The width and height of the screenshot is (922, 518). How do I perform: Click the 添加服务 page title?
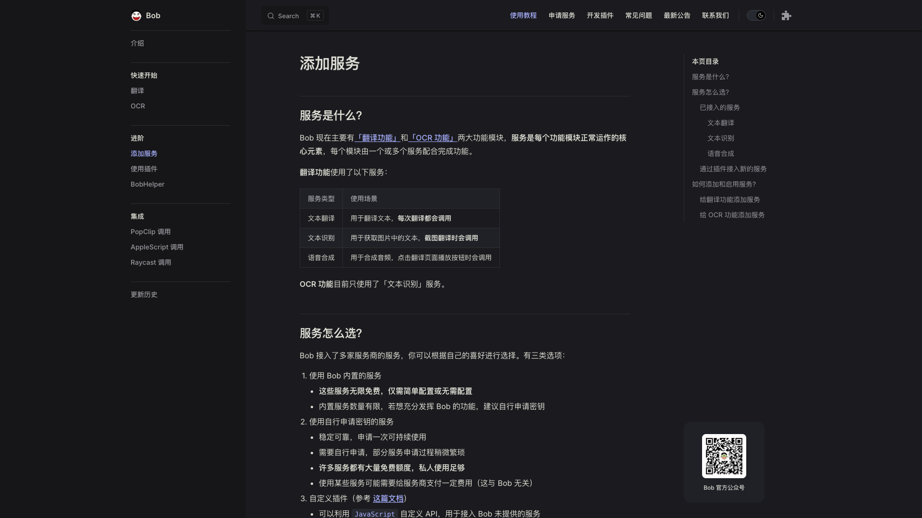(x=330, y=63)
